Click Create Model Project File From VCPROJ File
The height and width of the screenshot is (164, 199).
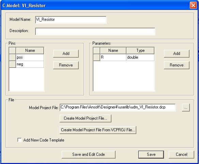click(98, 130)
